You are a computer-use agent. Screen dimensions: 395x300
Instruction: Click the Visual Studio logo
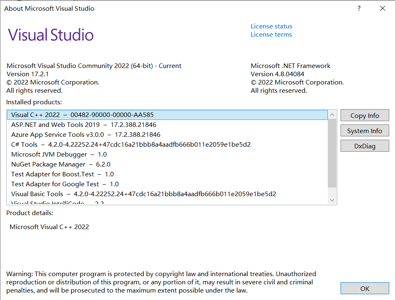pyautogui.click(x=50, y=35)
